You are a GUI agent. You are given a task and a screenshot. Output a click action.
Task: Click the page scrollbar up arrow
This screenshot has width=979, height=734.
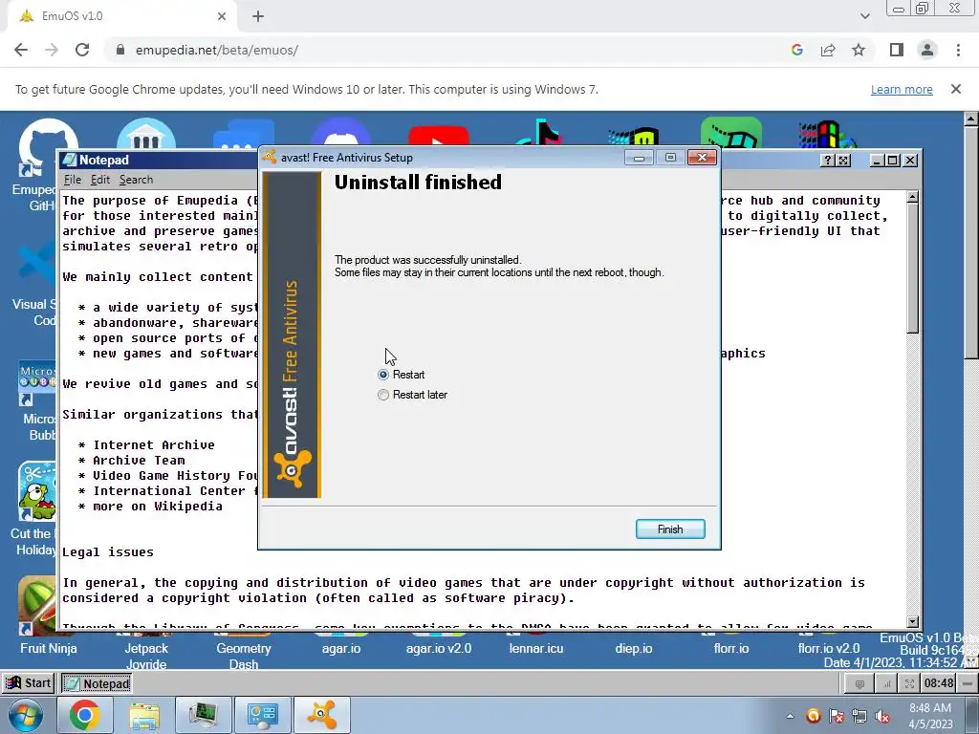pyautogui.click(x=971, y=118)
